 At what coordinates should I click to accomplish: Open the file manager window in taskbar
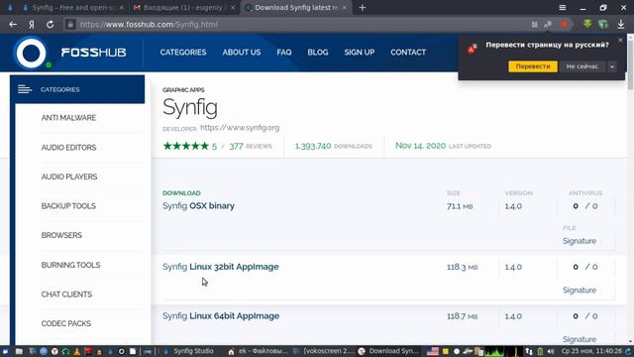click(x=259, y=351)
